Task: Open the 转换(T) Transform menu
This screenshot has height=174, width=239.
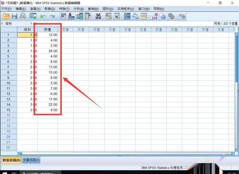Action: point(64,9)
